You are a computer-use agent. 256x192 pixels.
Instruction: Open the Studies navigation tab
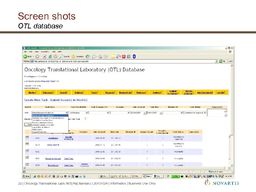(32, 92)
